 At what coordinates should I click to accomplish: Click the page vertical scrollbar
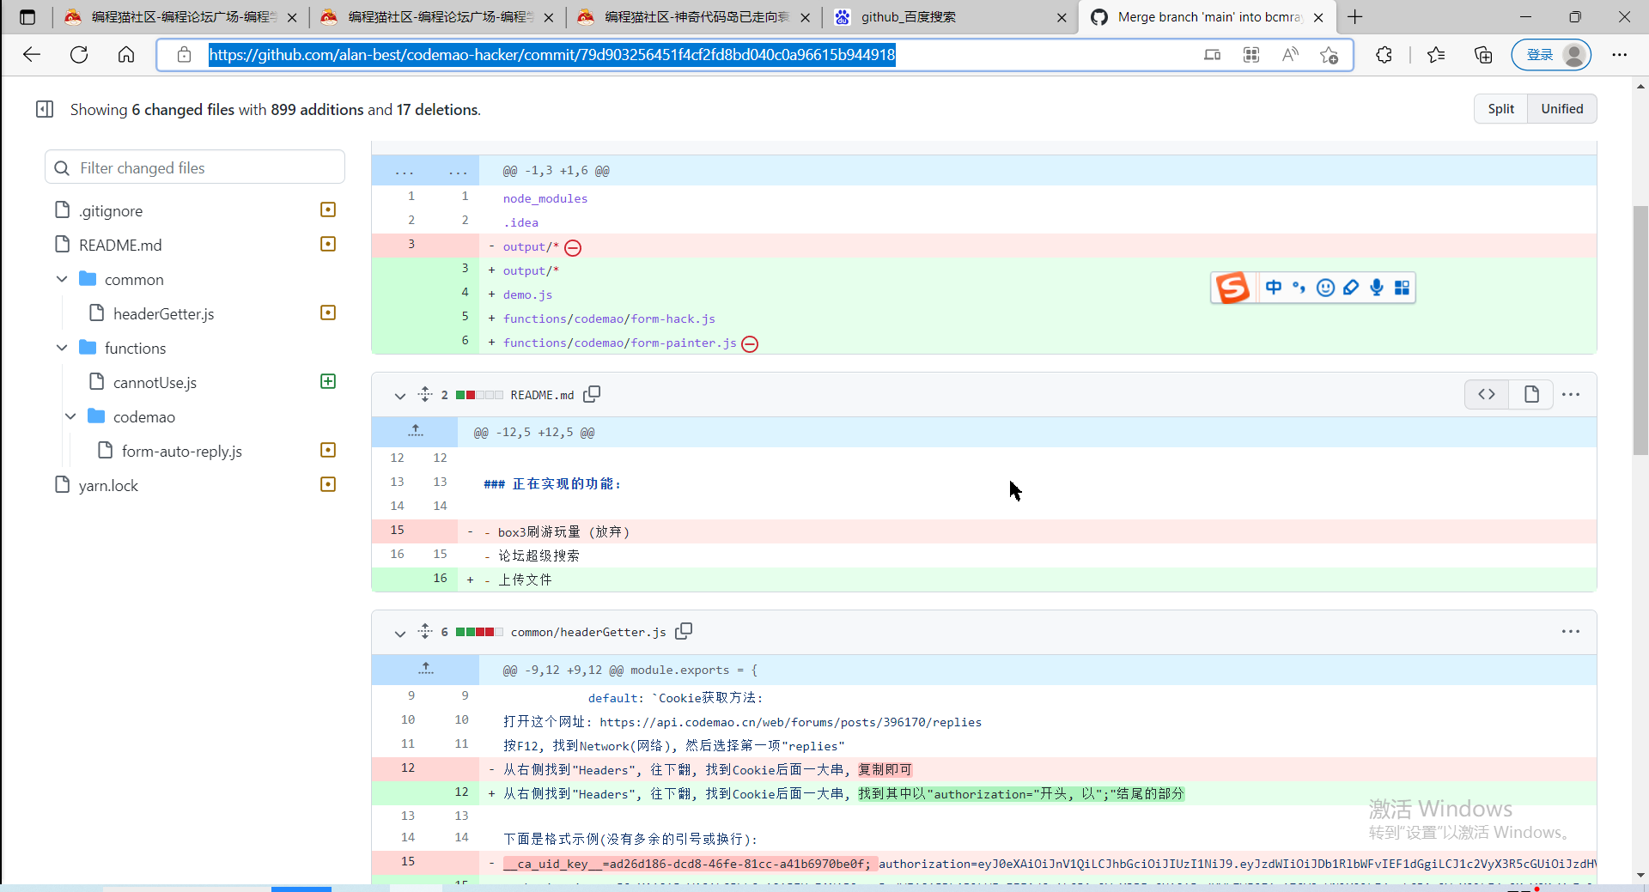[1640, 330]
